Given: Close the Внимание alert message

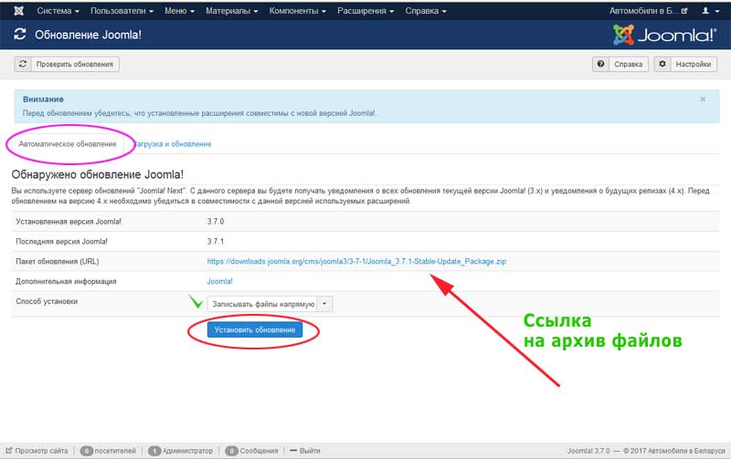Looking at the screenshot, I should [x=703, y=99].
